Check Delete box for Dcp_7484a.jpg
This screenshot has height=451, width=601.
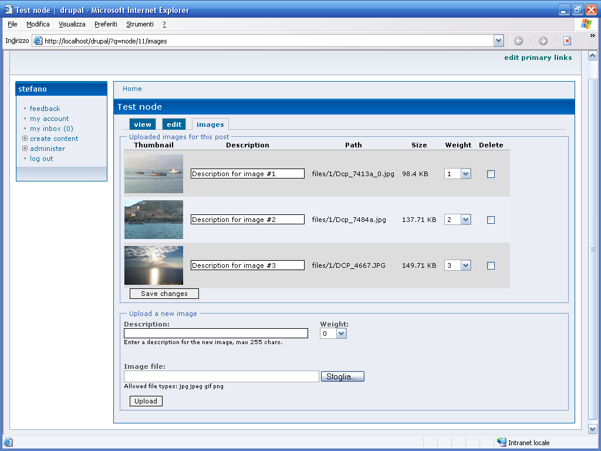[x=491, y=220]
